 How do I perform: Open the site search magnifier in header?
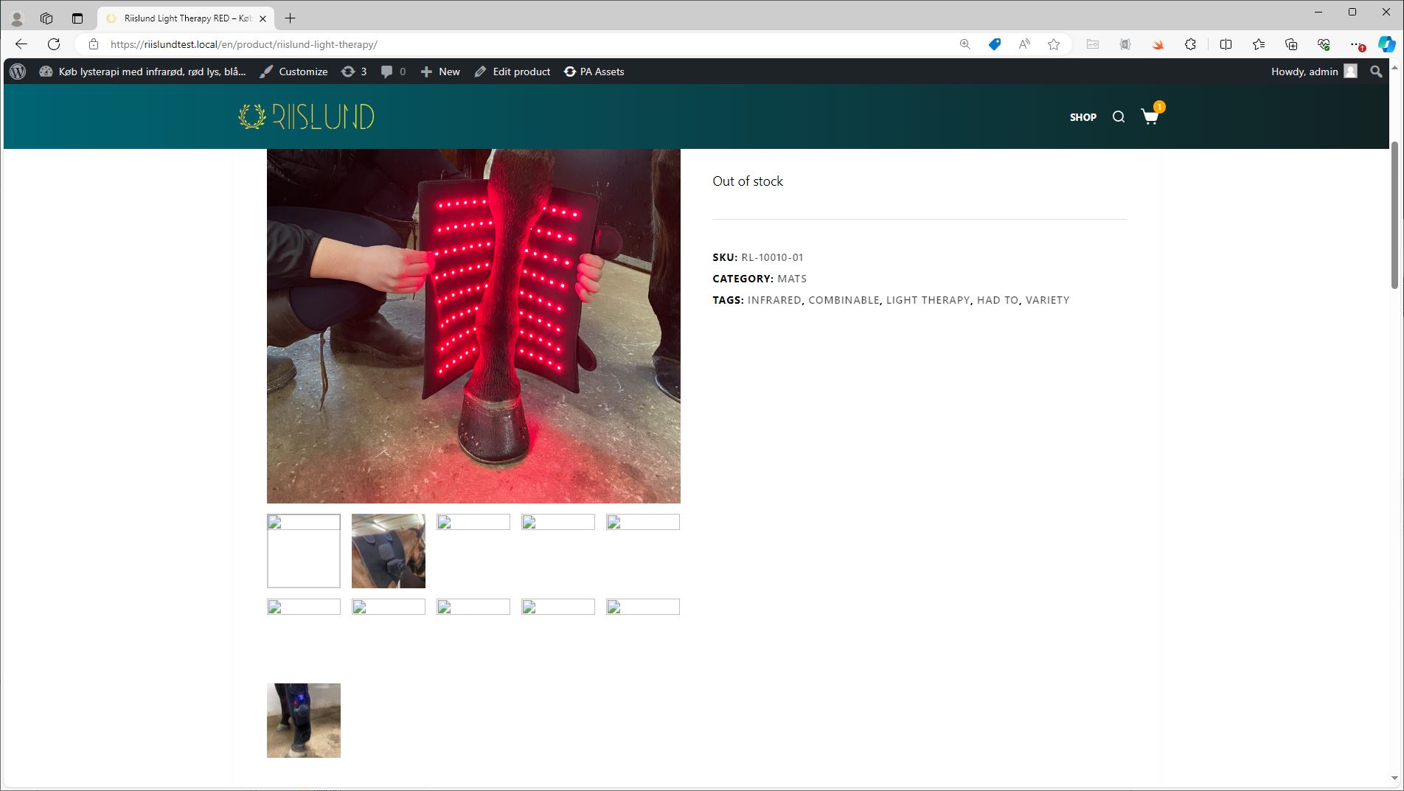1119,116
